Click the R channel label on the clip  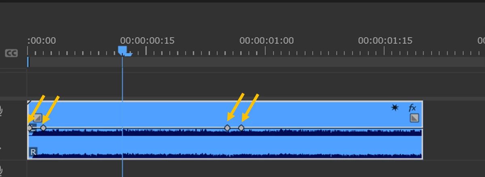(x=33, y=152)
